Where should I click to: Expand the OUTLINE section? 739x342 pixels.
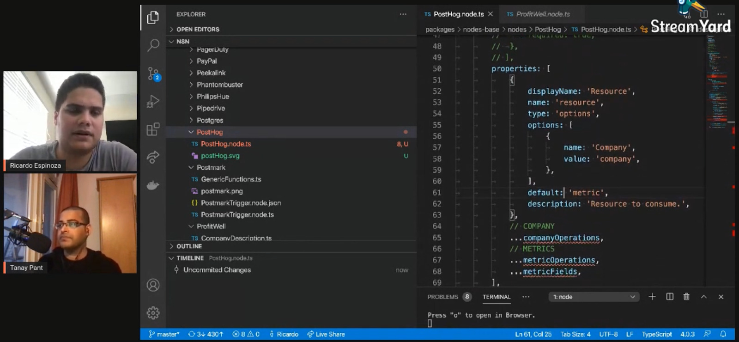click(x=291, y=246)
